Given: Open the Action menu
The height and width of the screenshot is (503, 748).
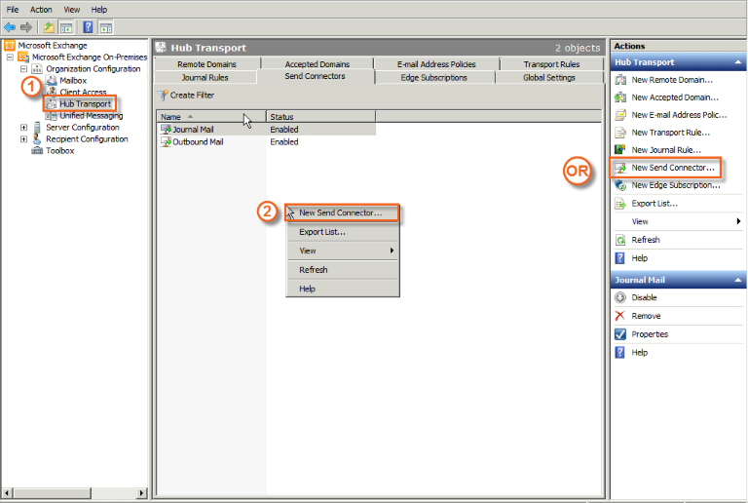Looking at the screenshot, I should click(x=41, y=10).
